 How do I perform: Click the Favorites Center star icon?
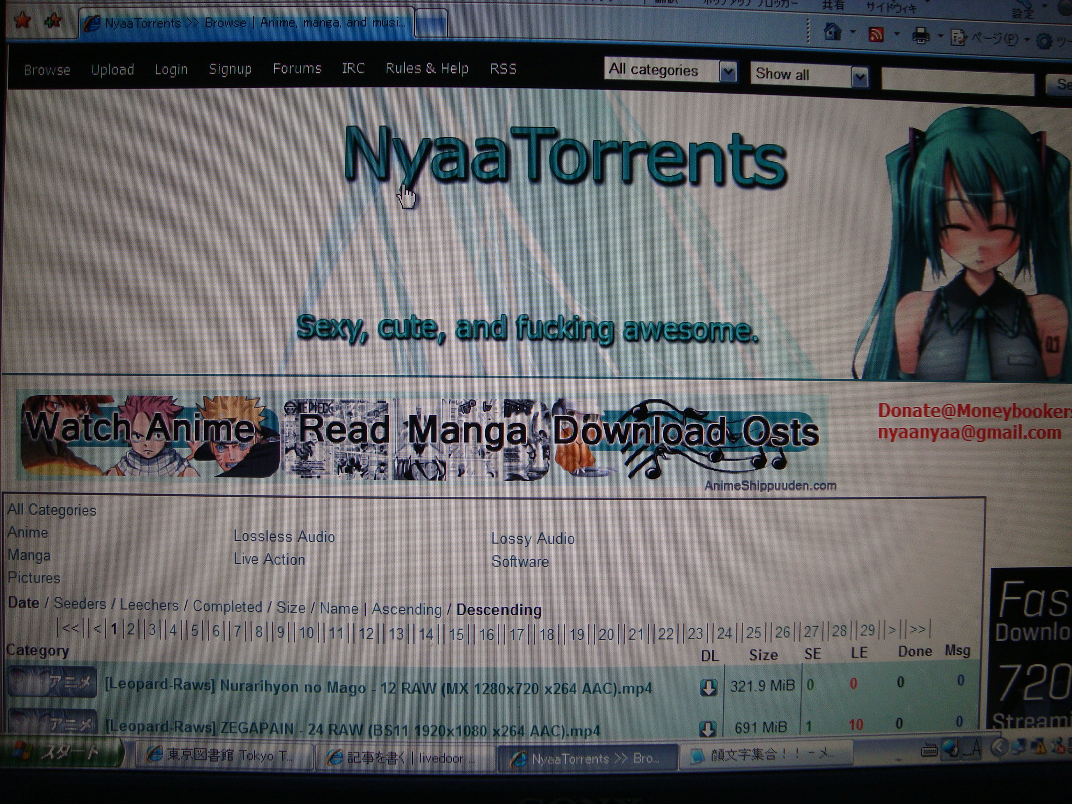click(x=23, y=20)
